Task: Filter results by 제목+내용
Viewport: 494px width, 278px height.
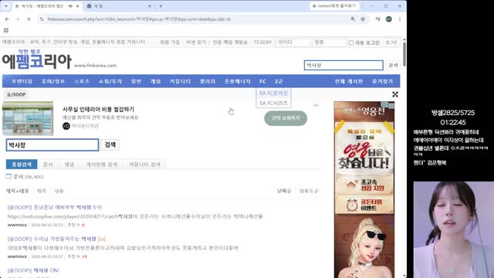Action: coord(17,191)
